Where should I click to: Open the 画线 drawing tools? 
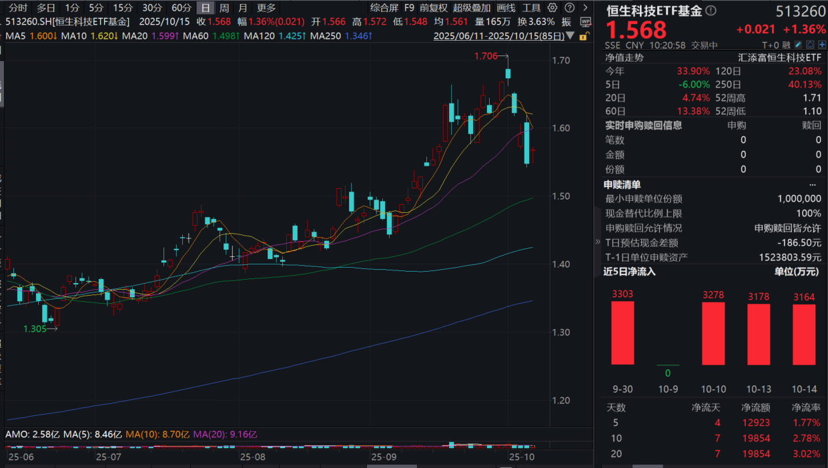coord(506,8)
